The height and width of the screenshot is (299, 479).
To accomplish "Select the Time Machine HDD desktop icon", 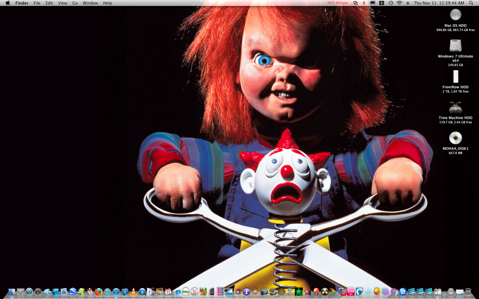I will (x=455, y=107).
